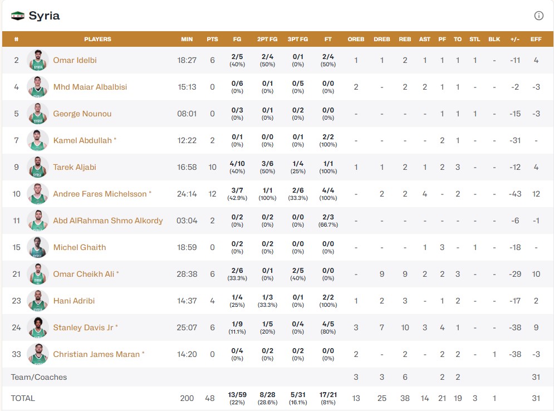Open George Nounou's player page
Viewport: 554px width, 411px height.
pos(82,114)
